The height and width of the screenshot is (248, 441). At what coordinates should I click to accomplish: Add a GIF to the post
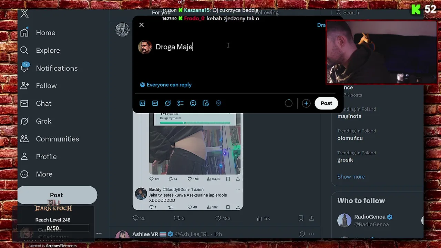[x=155, y=103]
